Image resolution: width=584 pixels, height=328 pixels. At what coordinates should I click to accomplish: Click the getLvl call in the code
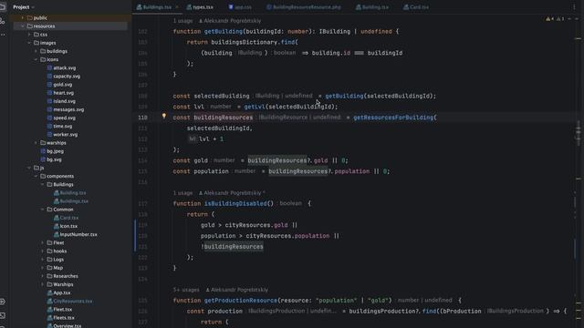coord(255,107)
